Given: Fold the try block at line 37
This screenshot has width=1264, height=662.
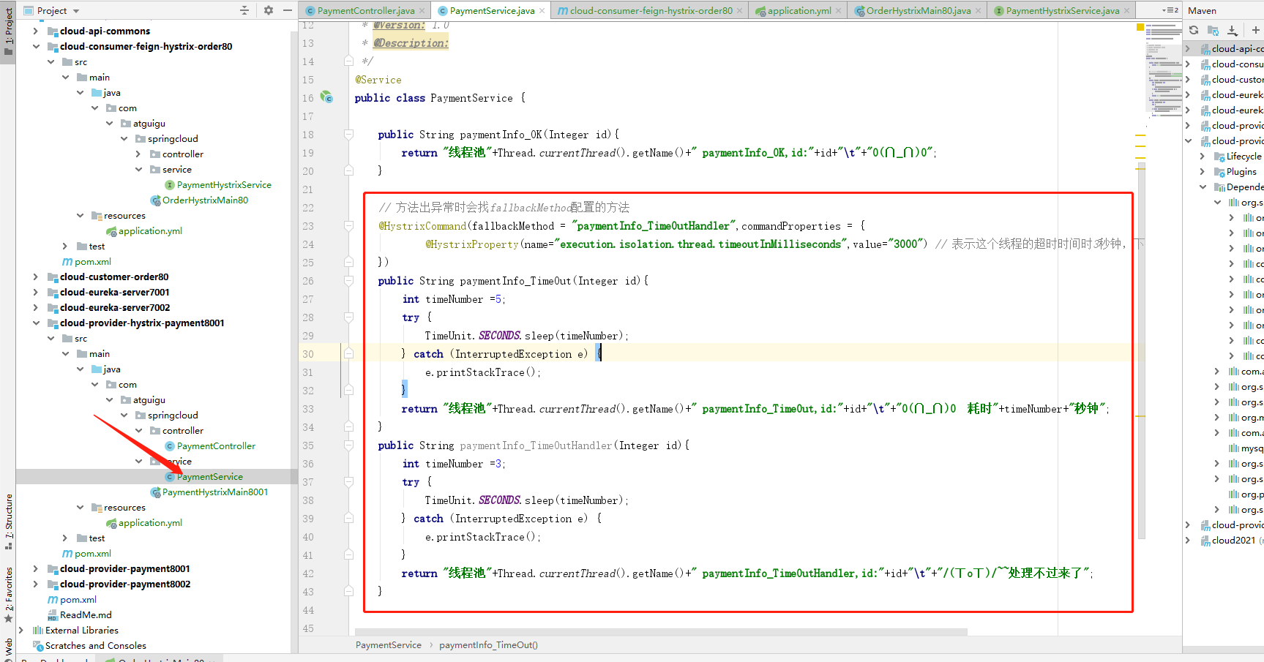Looking at the screenshot, I should pos(349,482).
